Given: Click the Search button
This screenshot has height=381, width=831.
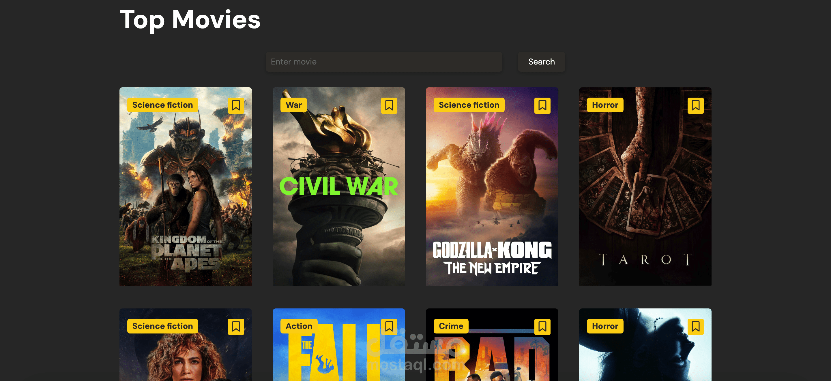Looking at the screenshot, I should (541, 62).
